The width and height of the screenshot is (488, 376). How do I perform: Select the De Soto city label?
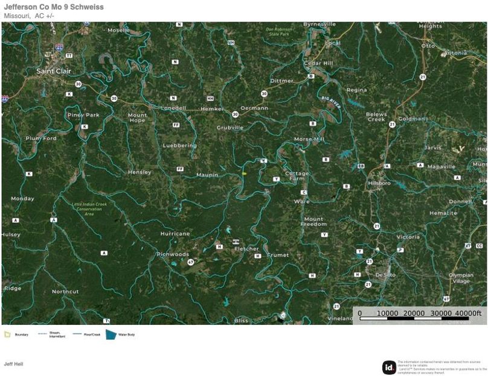(385, 275)
